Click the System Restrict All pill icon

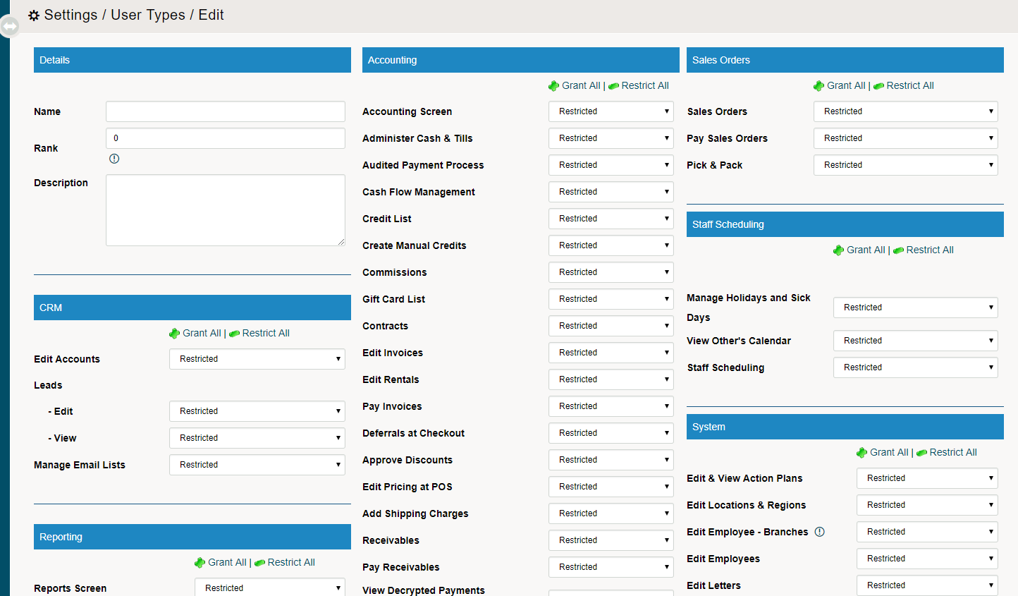coord(921,453)
